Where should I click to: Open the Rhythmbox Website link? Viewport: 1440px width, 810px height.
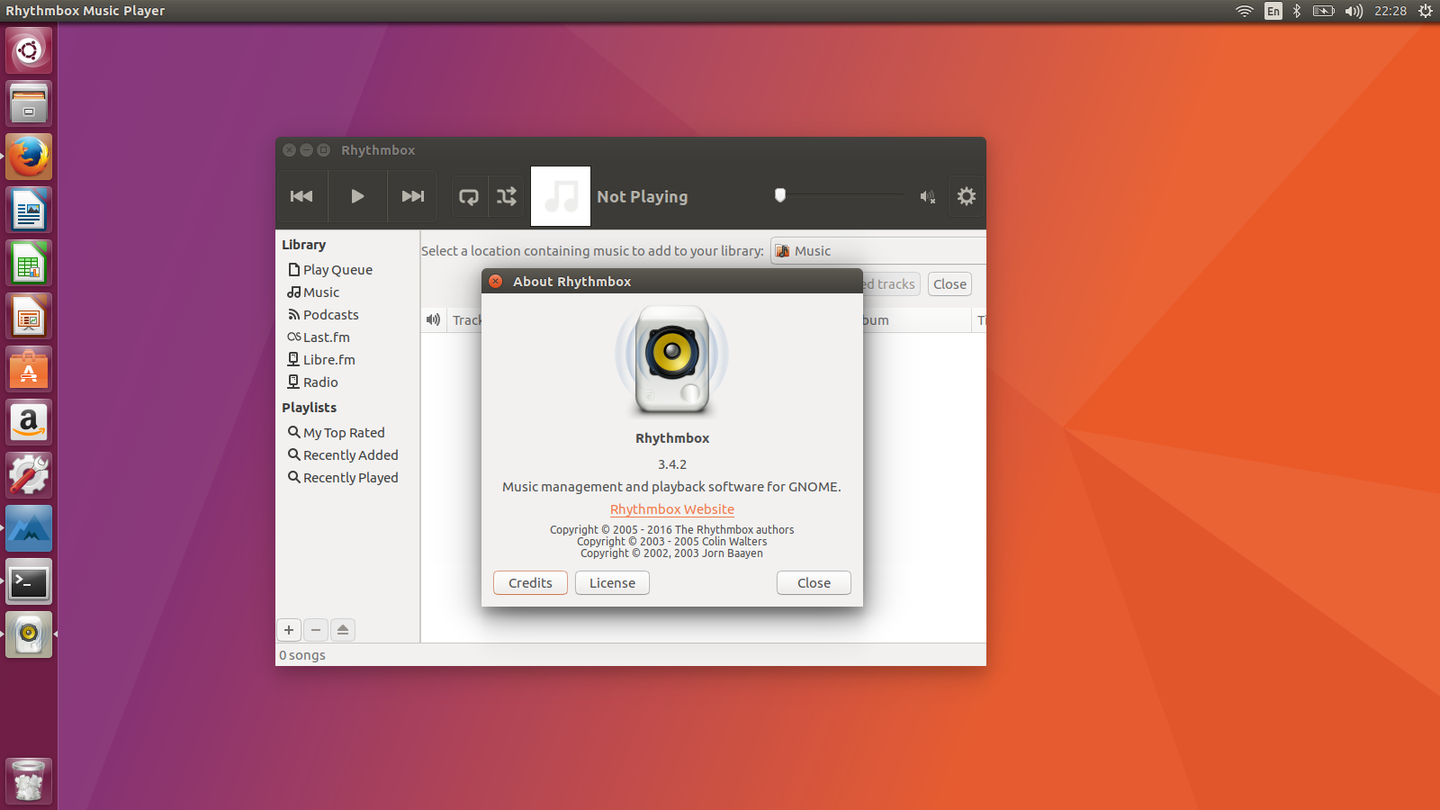coord(672,509)
